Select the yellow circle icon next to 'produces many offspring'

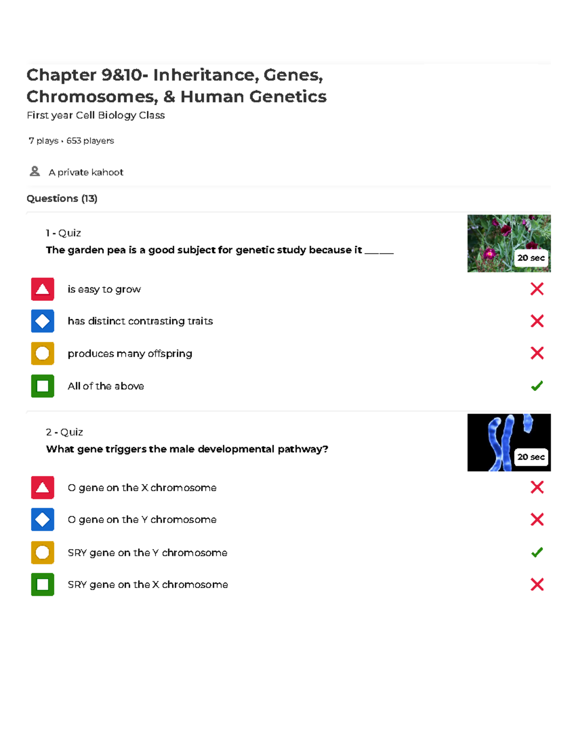(x=43, y=354)
